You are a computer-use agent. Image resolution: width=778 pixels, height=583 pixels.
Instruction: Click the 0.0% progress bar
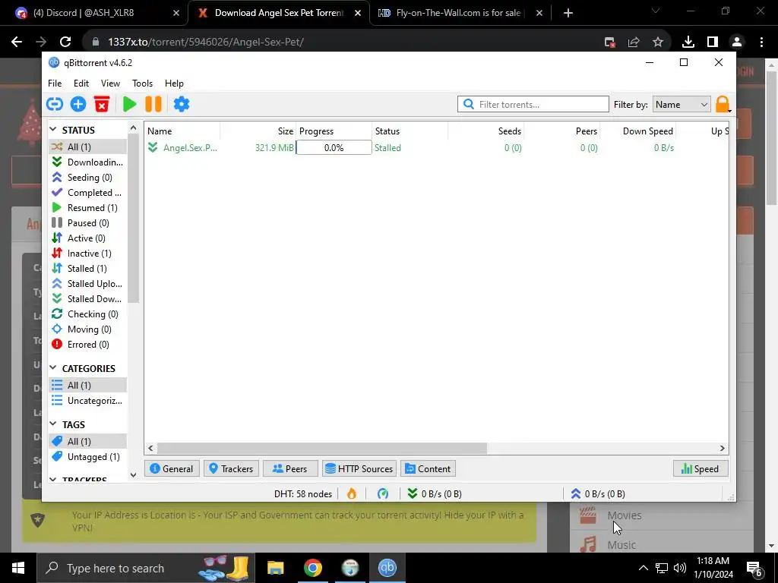click(x=334, y=148)
